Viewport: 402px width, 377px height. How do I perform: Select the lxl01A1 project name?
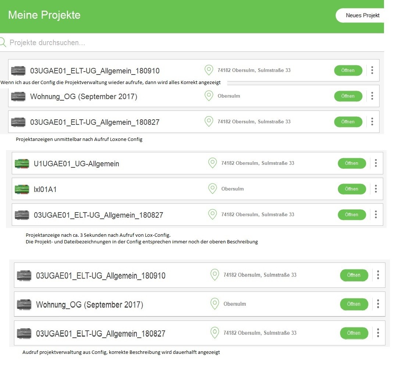[45, 189]
